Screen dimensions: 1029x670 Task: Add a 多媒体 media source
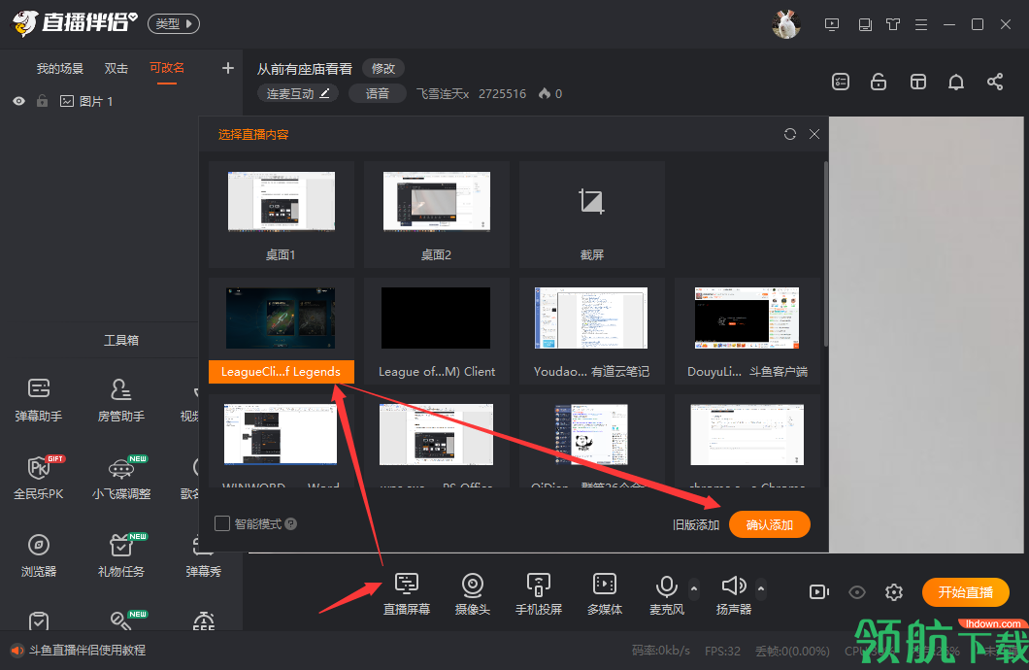point(605,593)
